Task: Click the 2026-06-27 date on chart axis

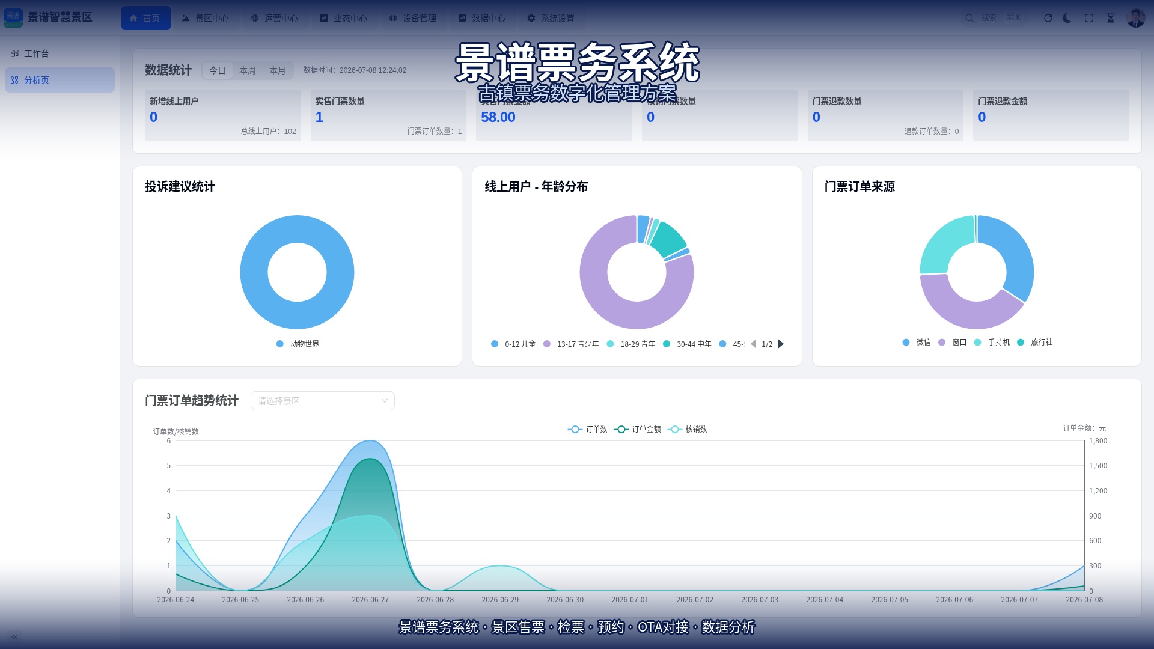Action: (370, 600)
